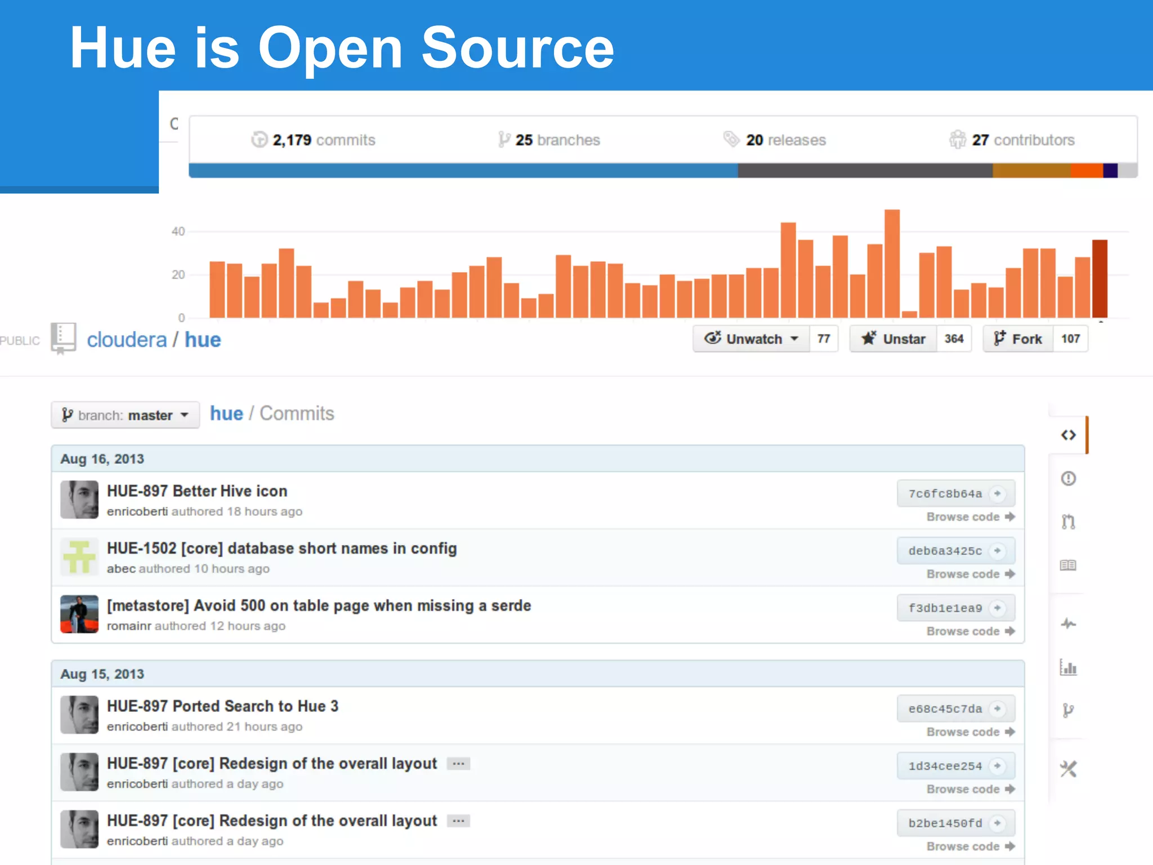The width and height of the screenshot is (1153, 865).
Task: Open commit HUE-897 Better Hive icon
Action: pyautogui.click(x=197, y=491)
